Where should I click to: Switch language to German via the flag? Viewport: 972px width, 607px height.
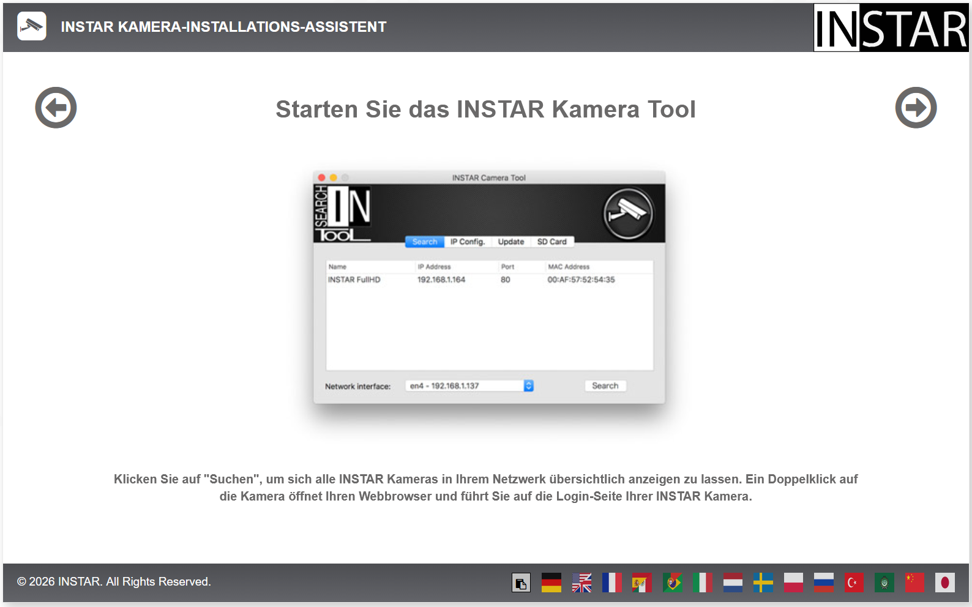pyautogui.click(x=551, y=583)
